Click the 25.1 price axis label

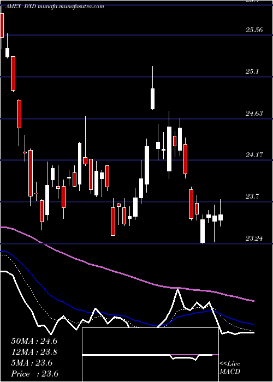coord(253,71)
